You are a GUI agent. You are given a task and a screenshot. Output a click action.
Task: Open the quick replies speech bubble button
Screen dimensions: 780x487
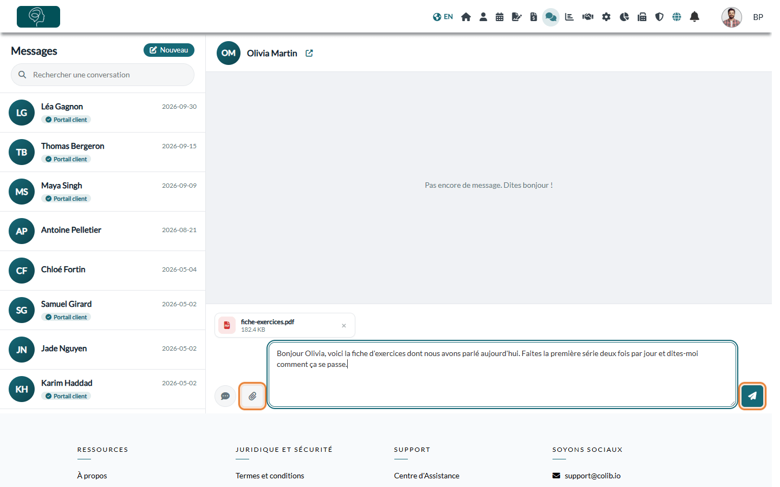(x=225, y=396)
